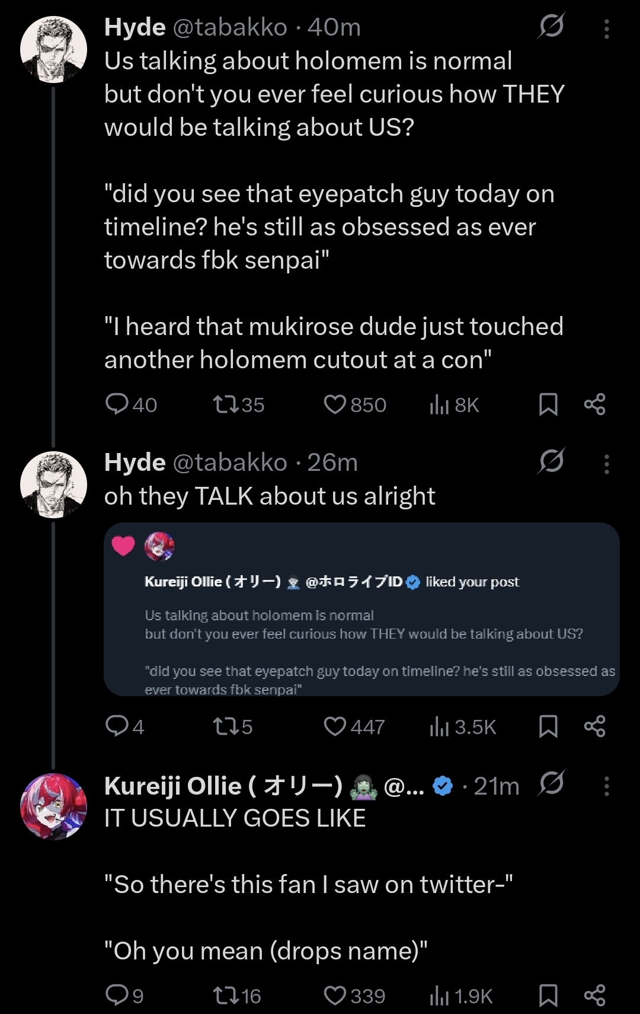This screenshot has width=640, height=1014.
Task: Reply to Hyde's first tweet
Action: pyautogui.click(x=117, y=404)
